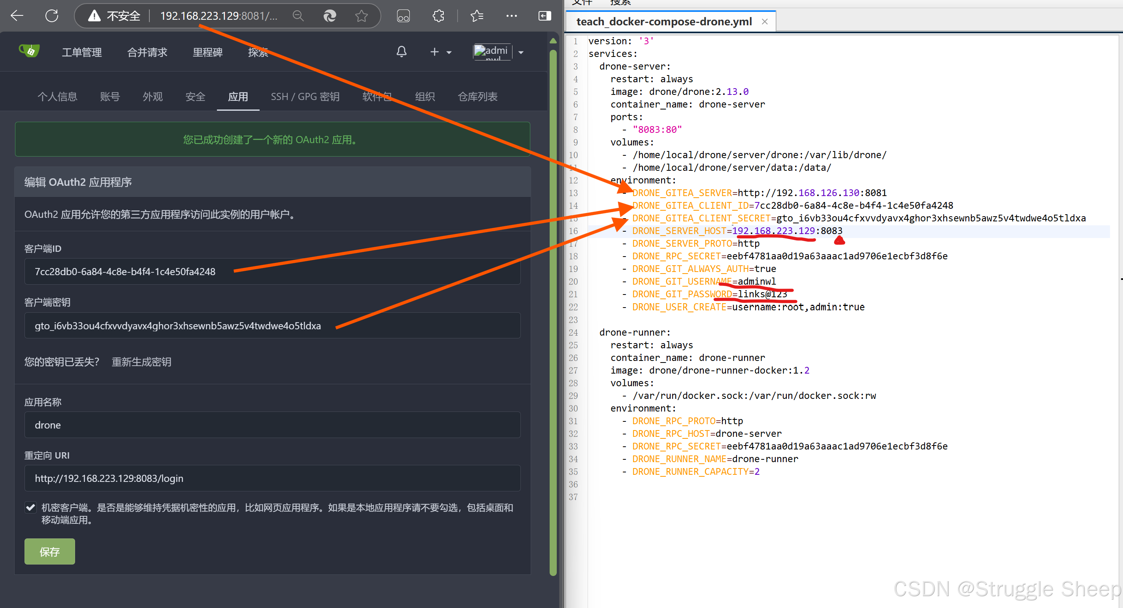Viewport: 1123px width, 608px height.
Task: Reload the page with refresh icon
Action: [x=51, y=16]
